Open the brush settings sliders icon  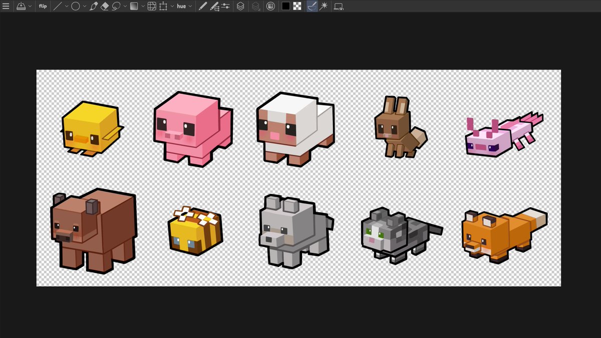(x=225, y=7)
